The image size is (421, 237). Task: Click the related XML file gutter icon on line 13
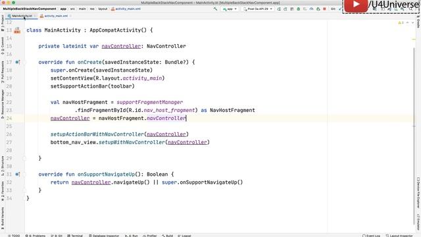[x=17, y=30]
